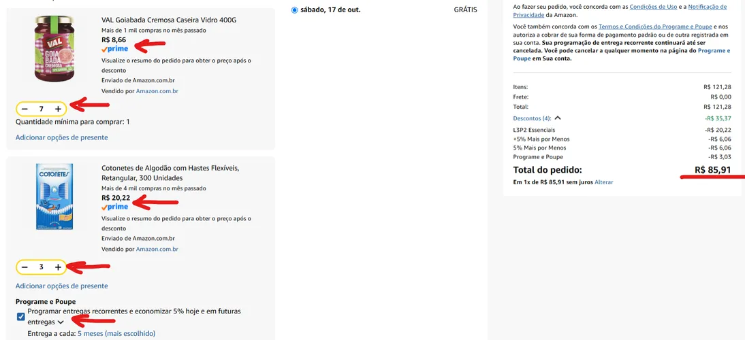Click the Programe e Poupe section heading
745x340 pixels.
pos(46,302)
